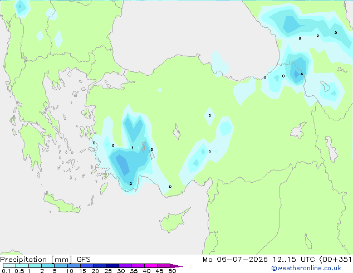Click the 'Precipitation [mm] GFS' title text
The height and width of the screenshot is (273, 353).
[x=45, y=260]
